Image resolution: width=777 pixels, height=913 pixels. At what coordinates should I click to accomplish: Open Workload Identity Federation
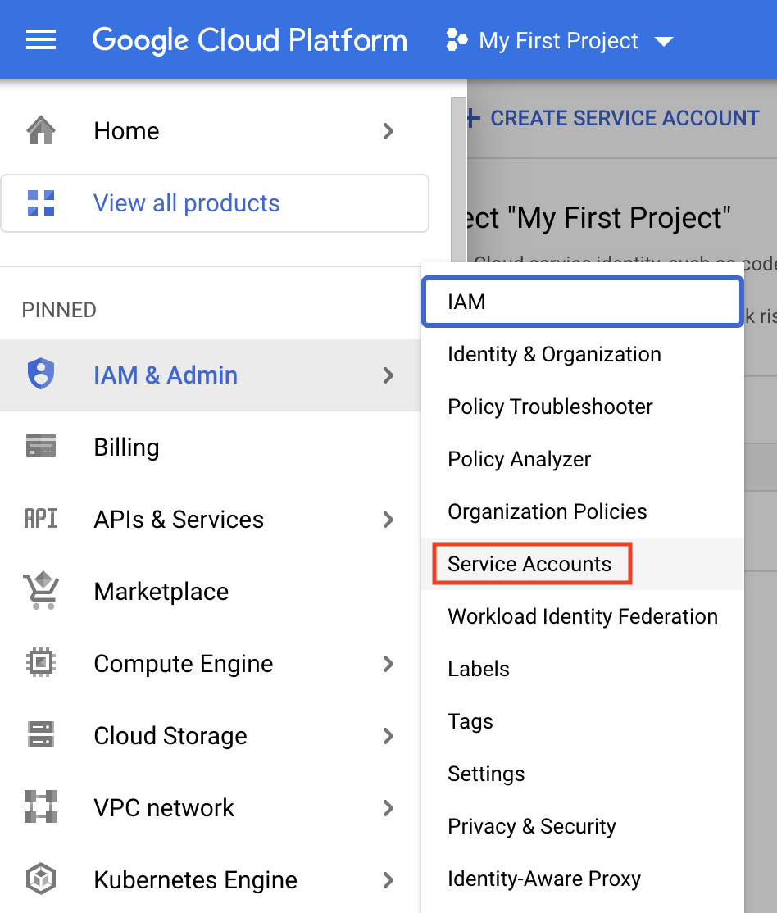583,616
